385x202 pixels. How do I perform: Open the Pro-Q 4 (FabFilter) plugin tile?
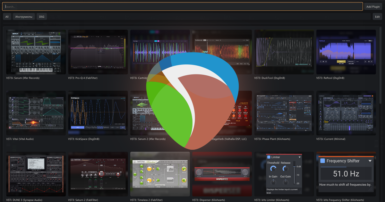98,52
